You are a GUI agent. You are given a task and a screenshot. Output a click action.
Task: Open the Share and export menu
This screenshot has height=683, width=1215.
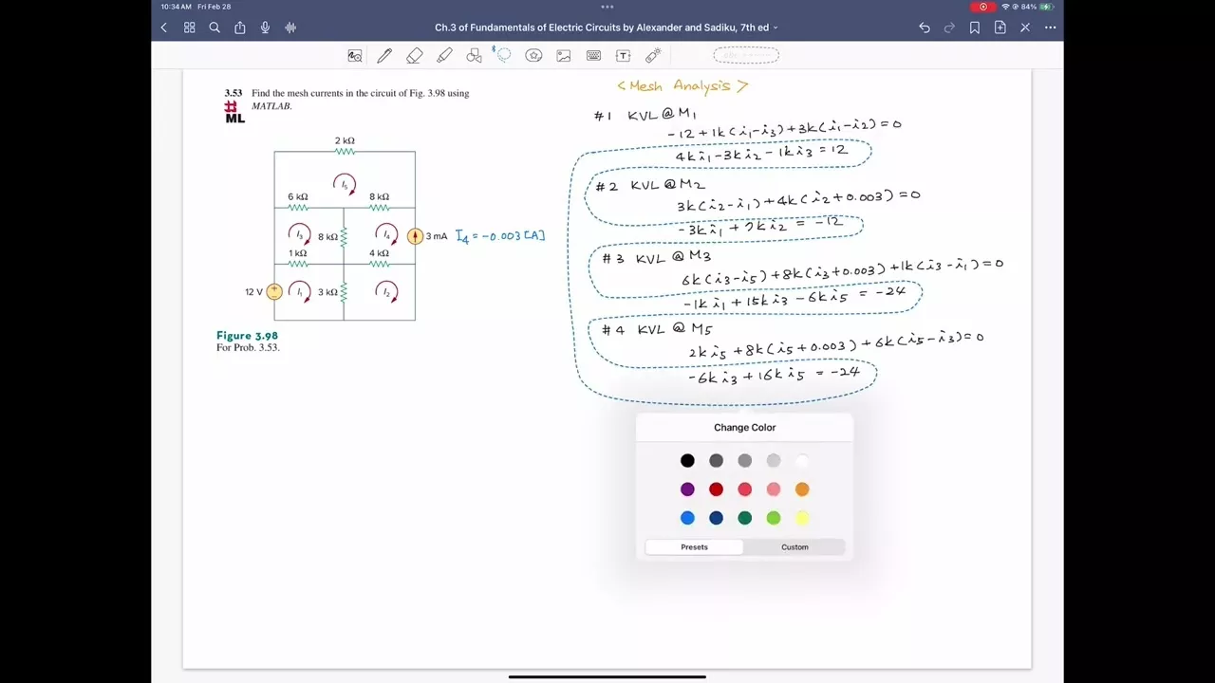coord(240,28)
